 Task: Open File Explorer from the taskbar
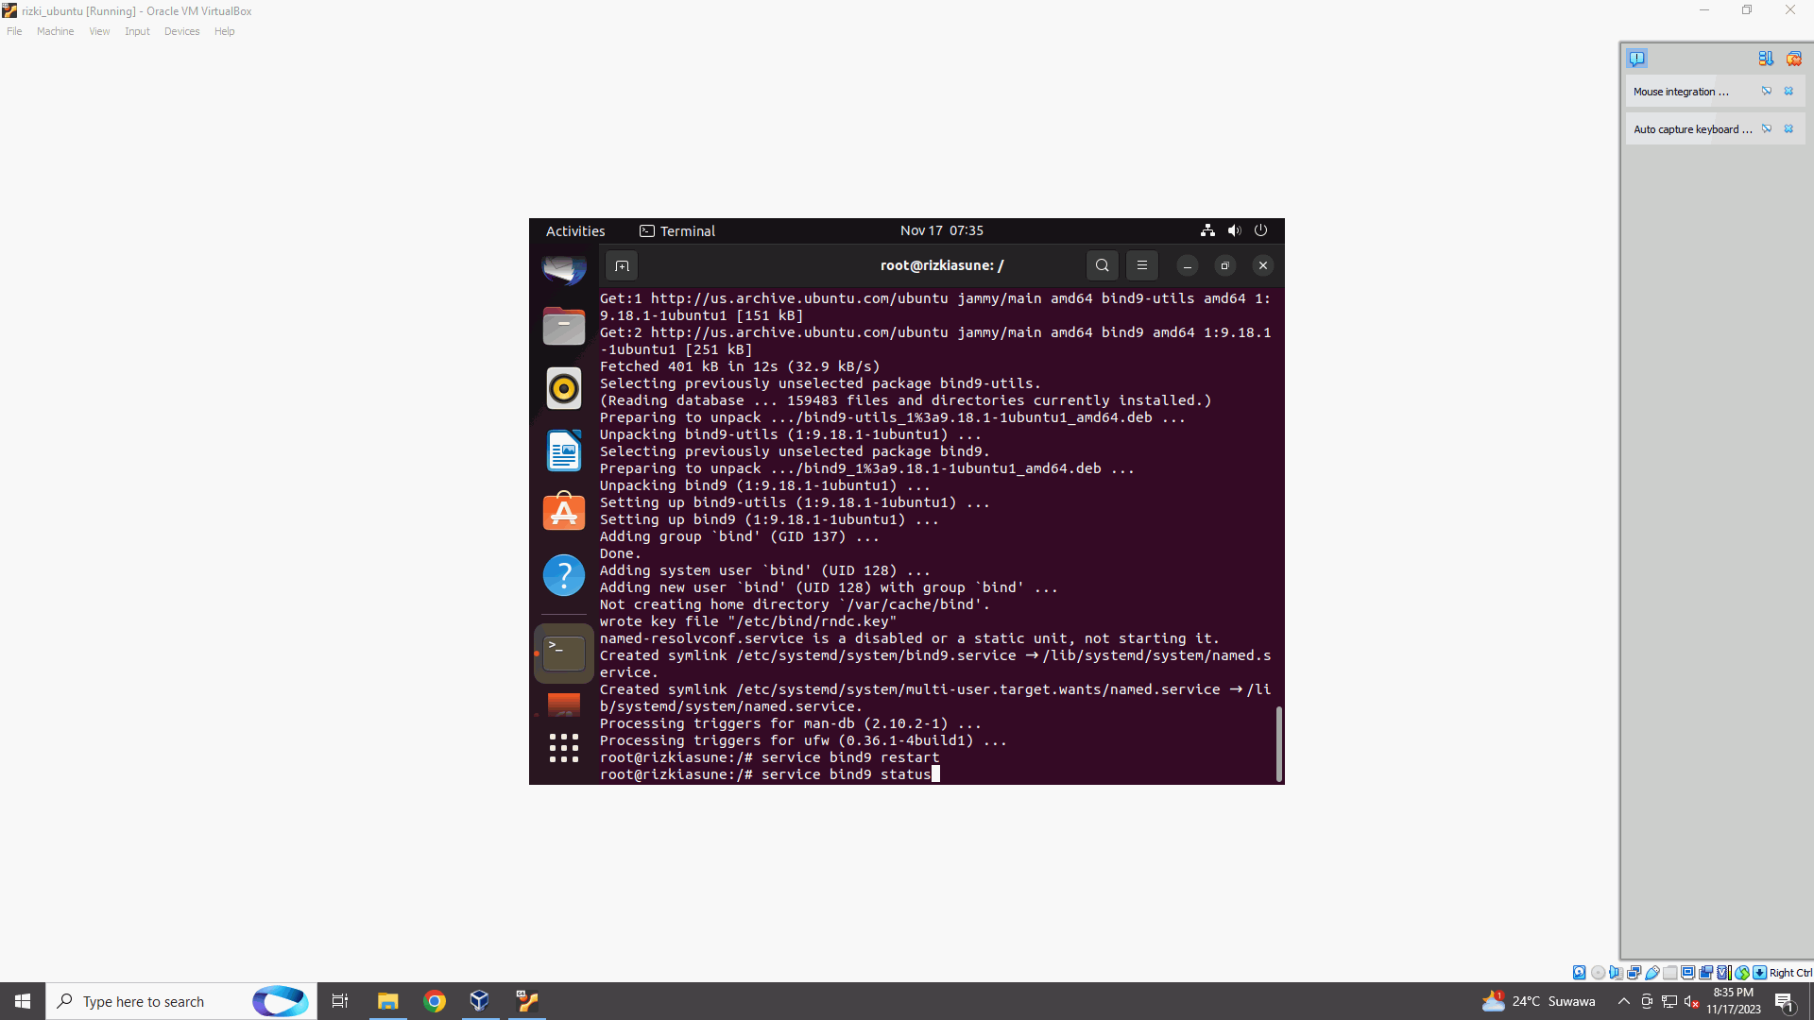(387, 1001)
